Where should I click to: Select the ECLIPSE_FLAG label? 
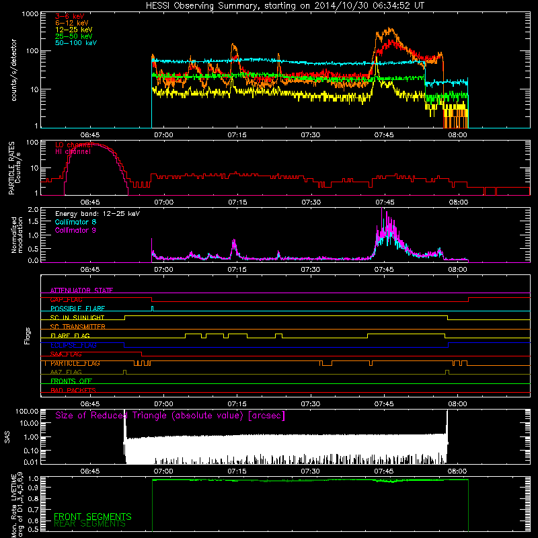(x=73, y=345)
